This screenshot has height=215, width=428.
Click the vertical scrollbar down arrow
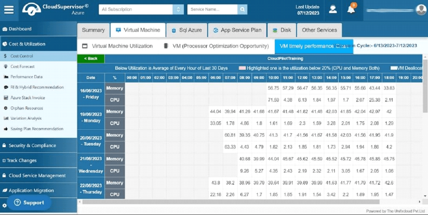pyautogui.click(x=425, y=196)
